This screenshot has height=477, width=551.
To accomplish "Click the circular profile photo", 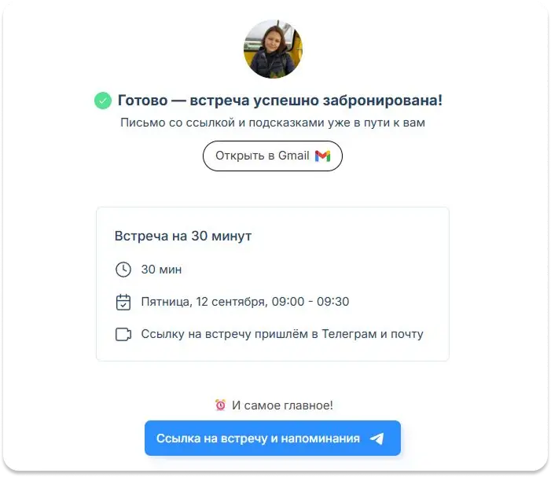I will [273, 49].
